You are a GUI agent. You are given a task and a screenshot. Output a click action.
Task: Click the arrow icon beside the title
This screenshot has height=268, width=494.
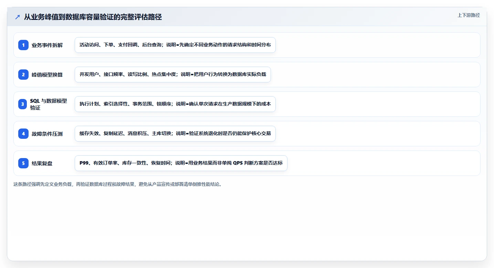[x=18, y=17]
